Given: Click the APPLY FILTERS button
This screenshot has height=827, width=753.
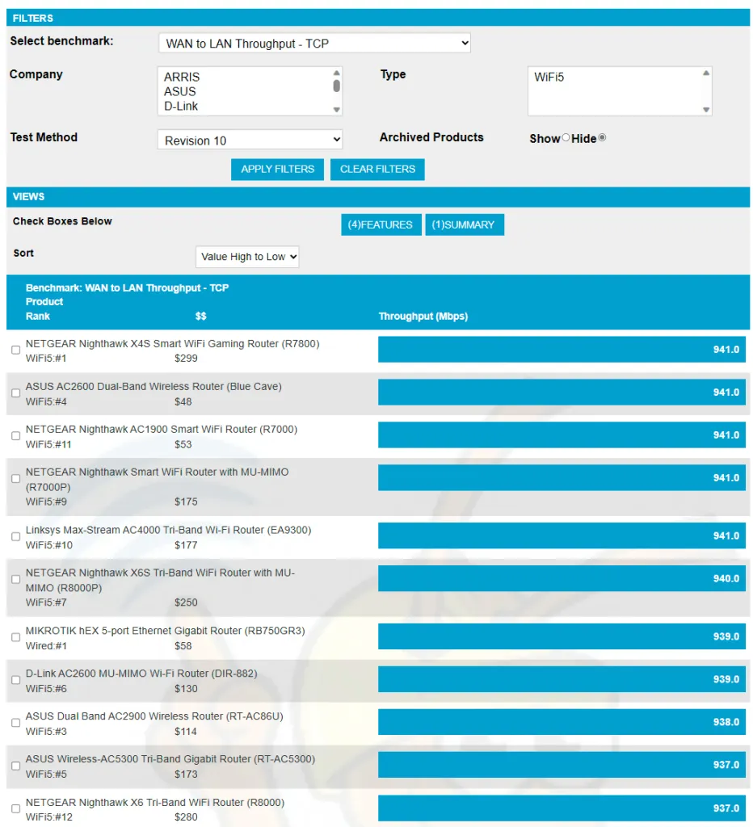Looking at the screenshot, I should tap(277, 170).
